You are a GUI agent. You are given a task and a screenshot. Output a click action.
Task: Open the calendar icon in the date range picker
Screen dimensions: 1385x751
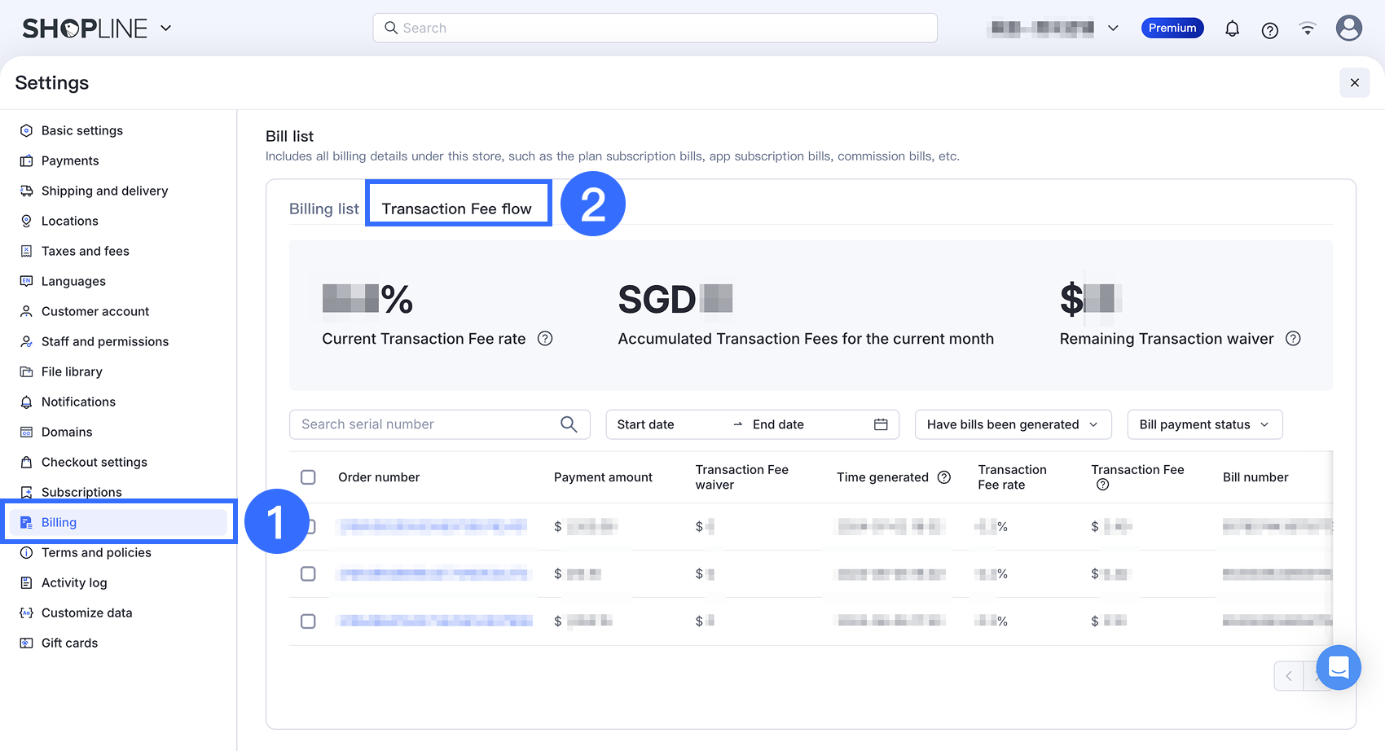(880, 424)
